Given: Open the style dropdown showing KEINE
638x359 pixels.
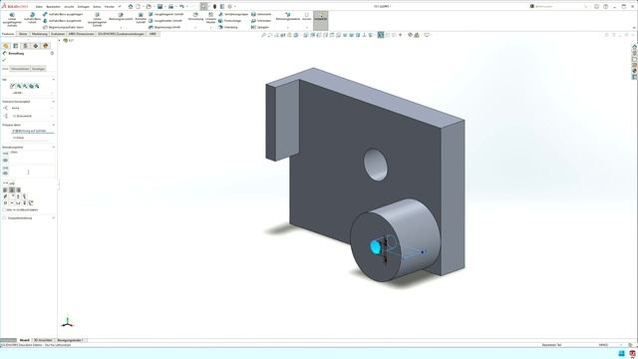Looking at the screenshot, I should (32, 93).
